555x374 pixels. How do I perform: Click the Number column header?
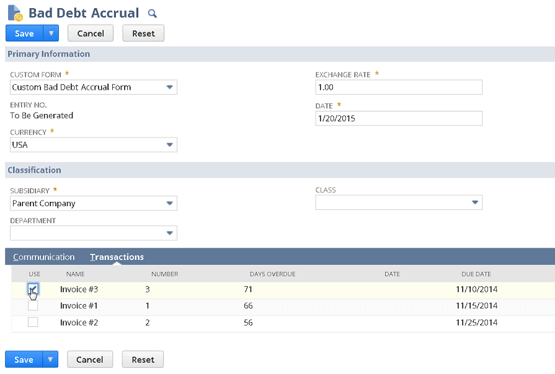coord(164,274)
